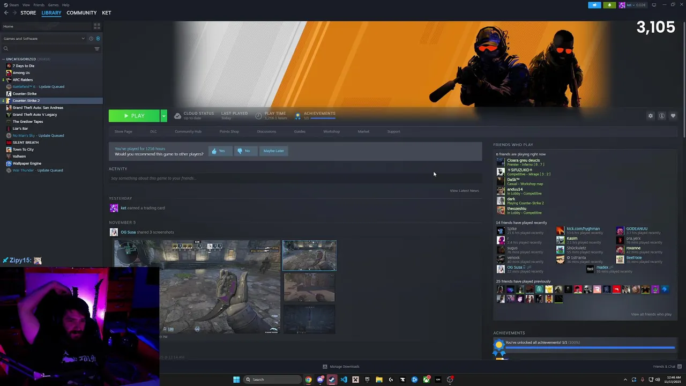Open the Games menu
Image resolution: width=686 pixels, height=386 pixels.
(53, 5)
